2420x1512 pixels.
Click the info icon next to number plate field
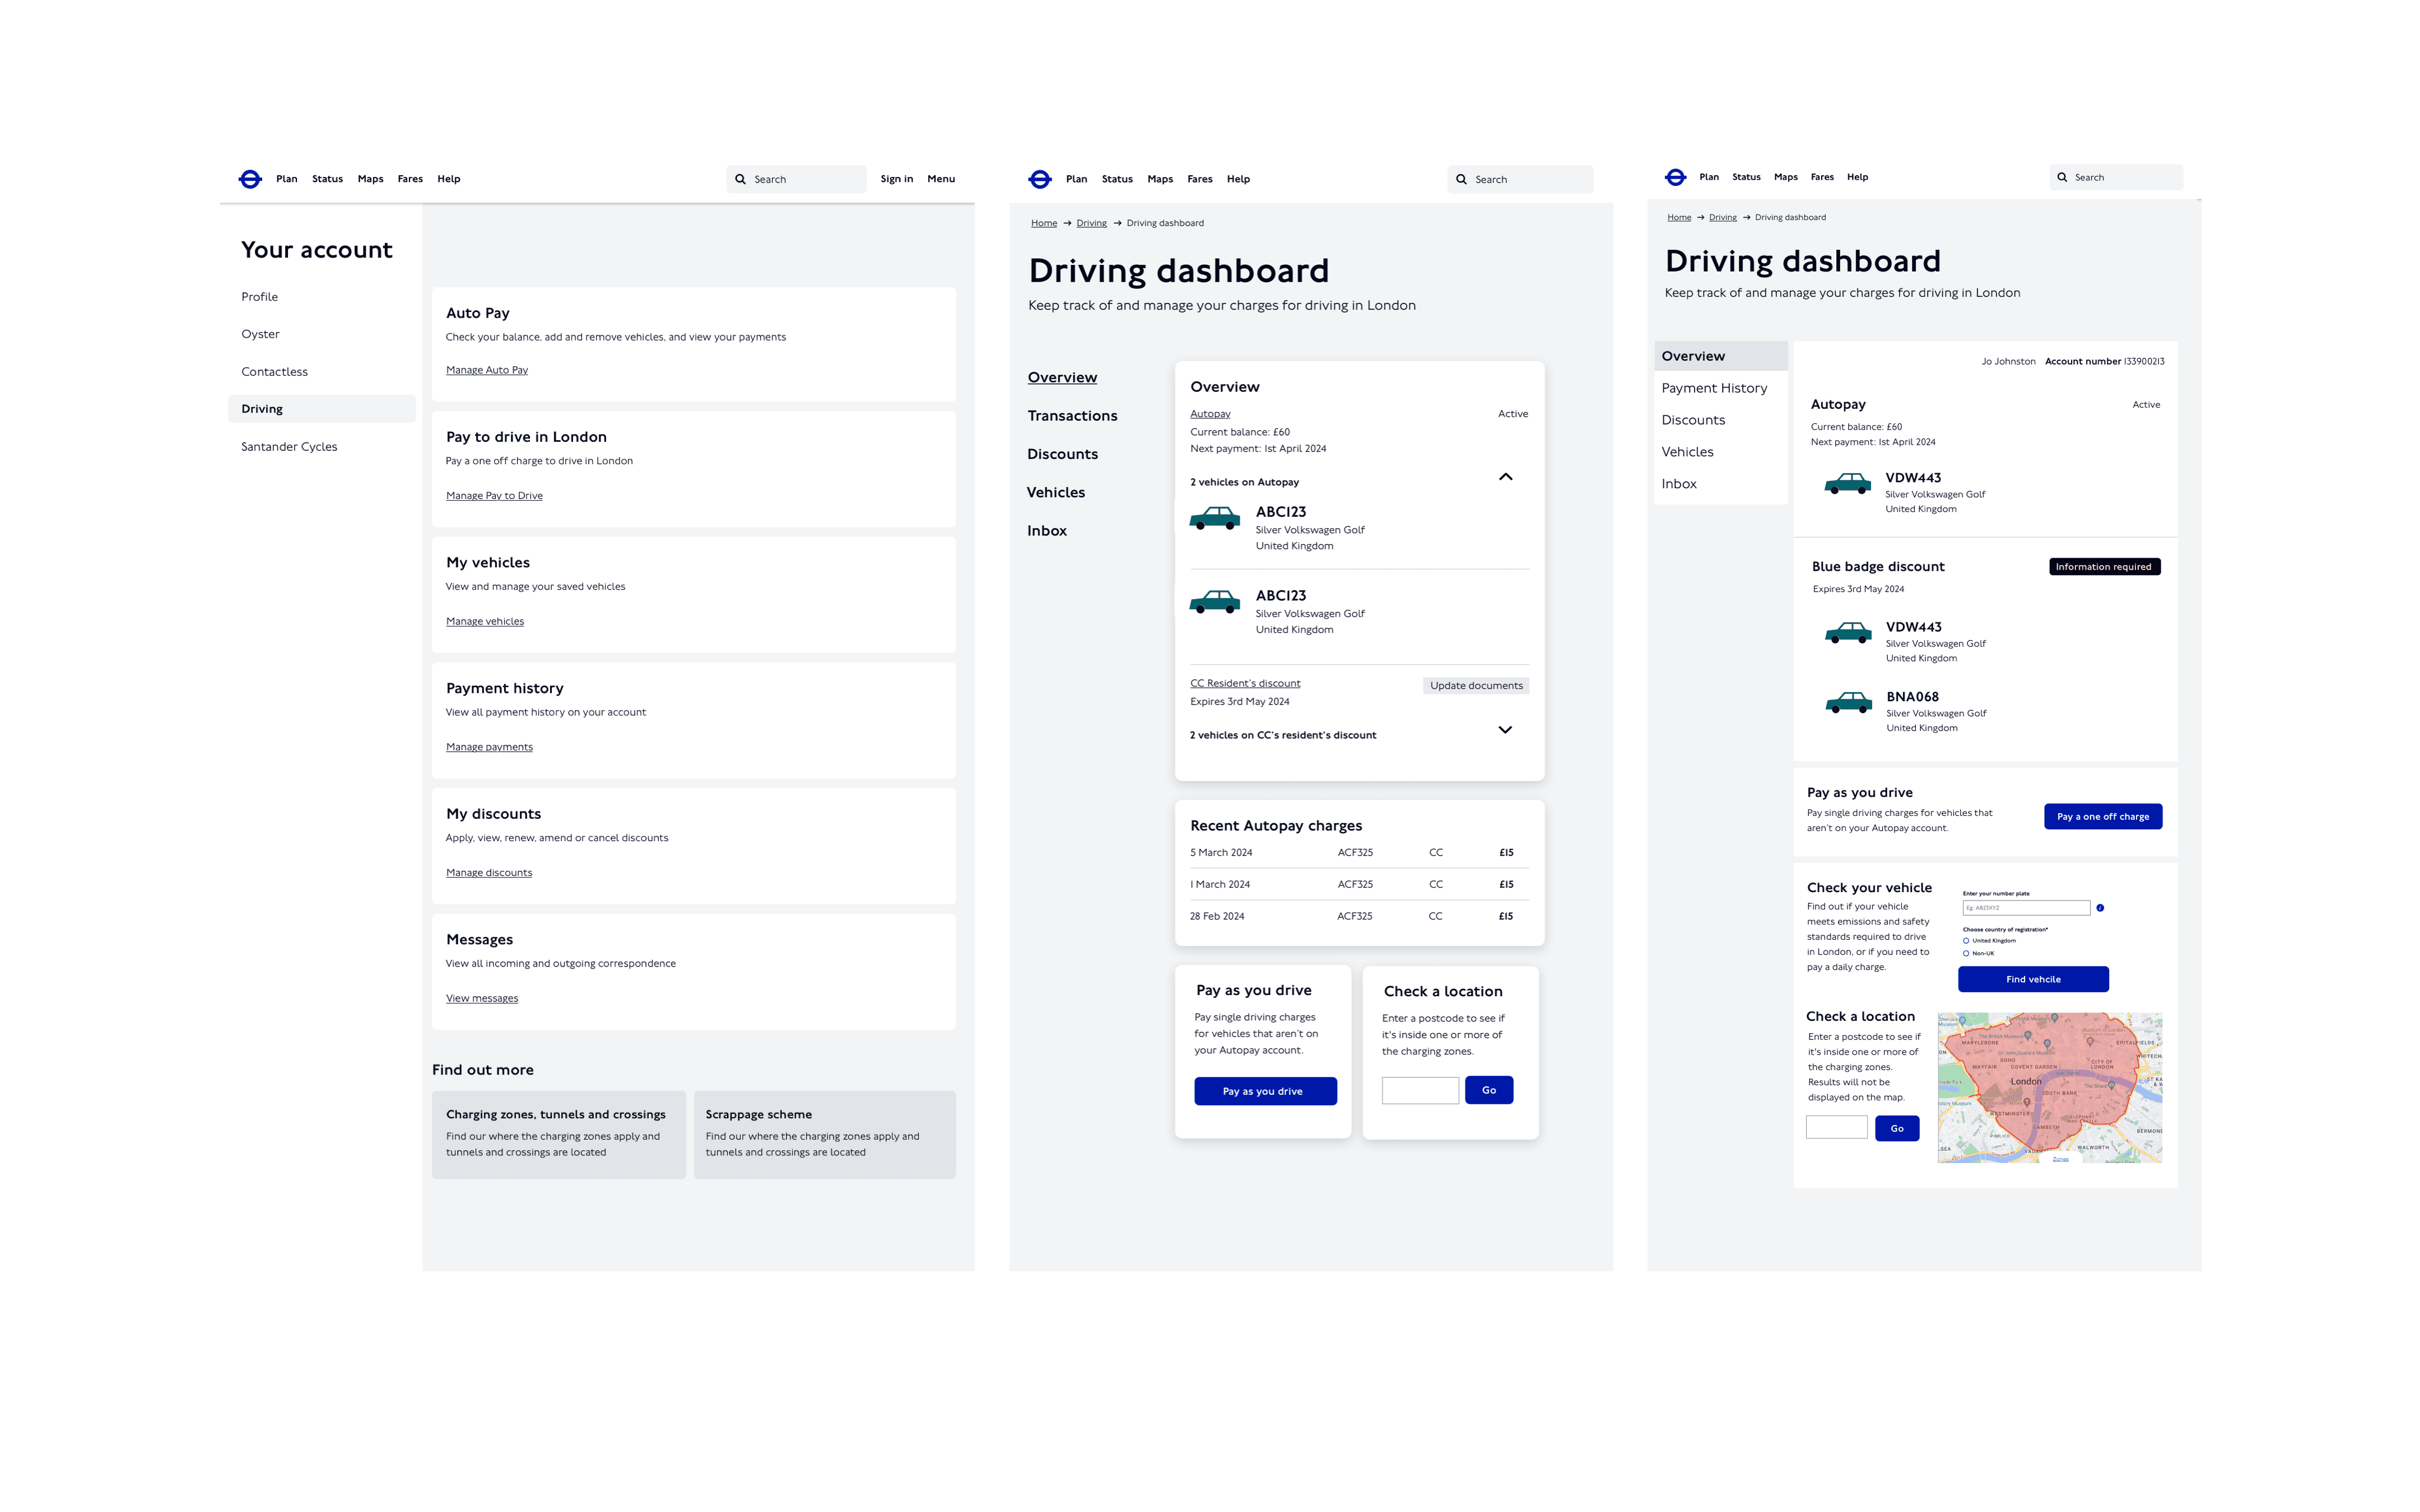2100,908
